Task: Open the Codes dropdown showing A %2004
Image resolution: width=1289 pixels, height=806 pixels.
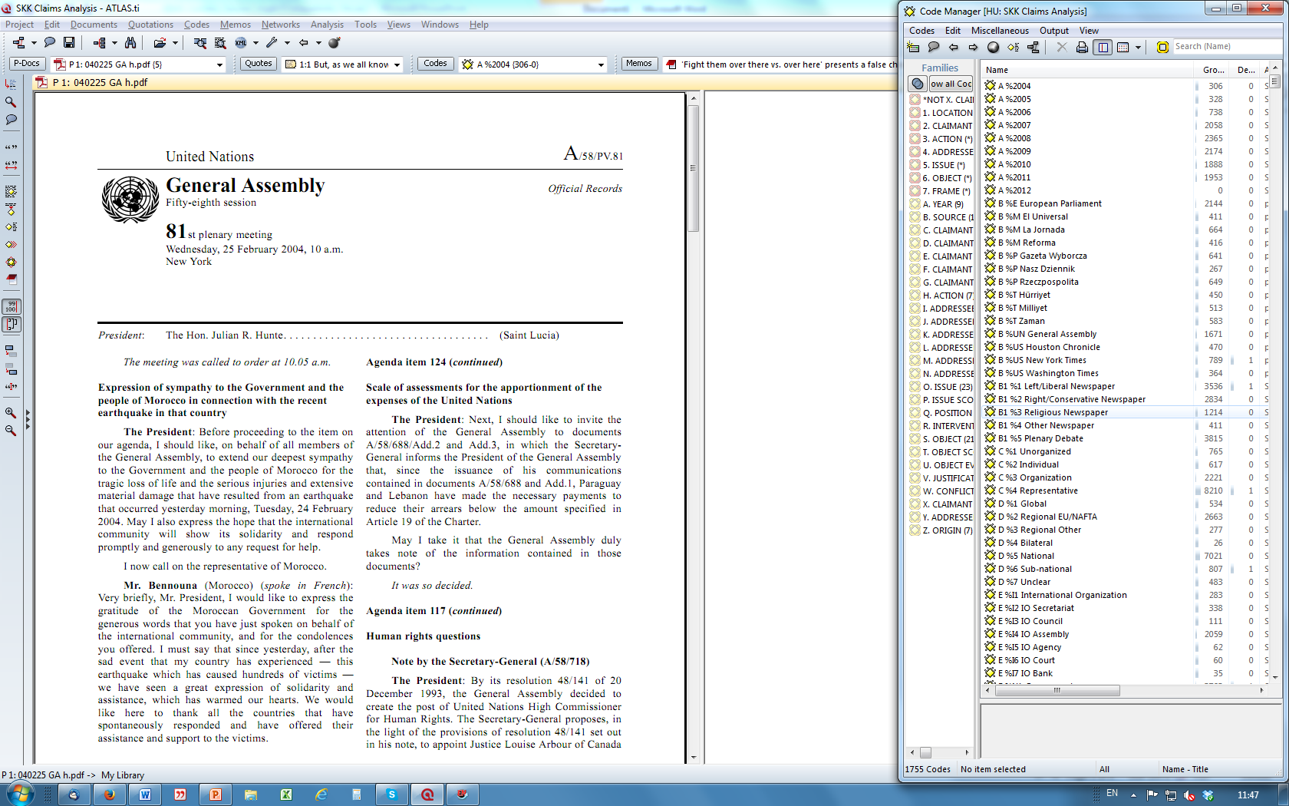Action: click(601, 64)
